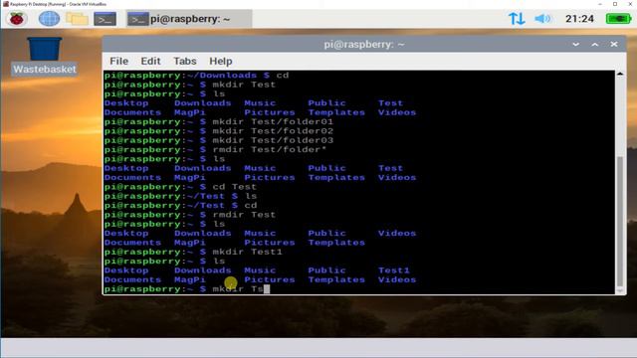Screen dimensions: 637x358
Task: Open the Tabs menu in terminal
Action: 185,61
